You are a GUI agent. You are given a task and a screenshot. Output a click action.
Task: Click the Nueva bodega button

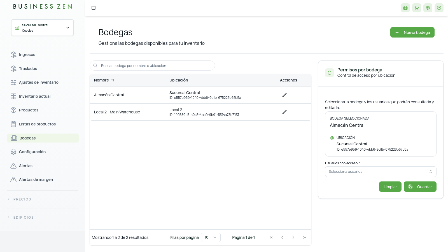(x=412, y=32)
